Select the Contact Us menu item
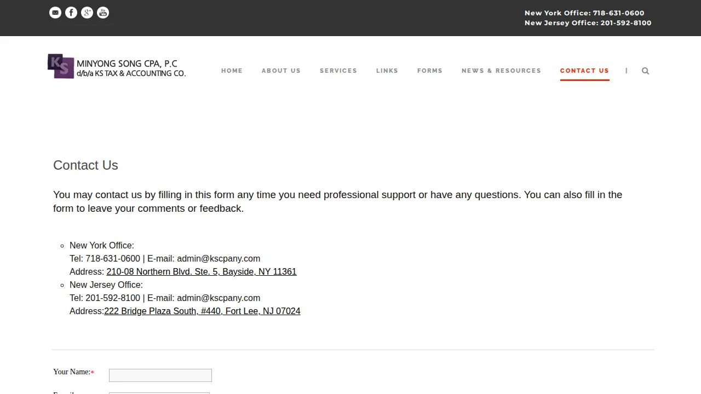The height and width of the screenshot is (394, 701). pos(584,71)
